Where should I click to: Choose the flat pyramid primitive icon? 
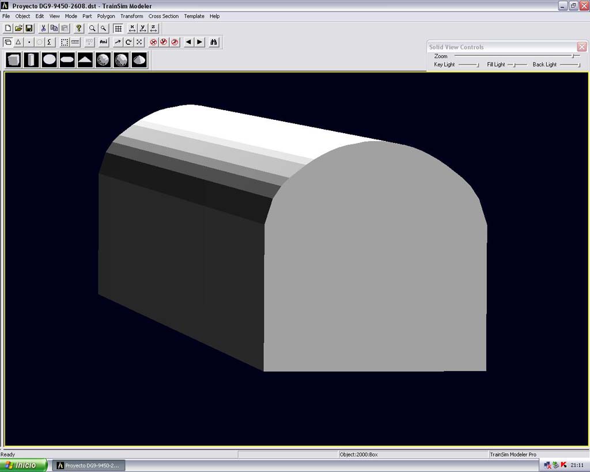(x=85, y=59)
